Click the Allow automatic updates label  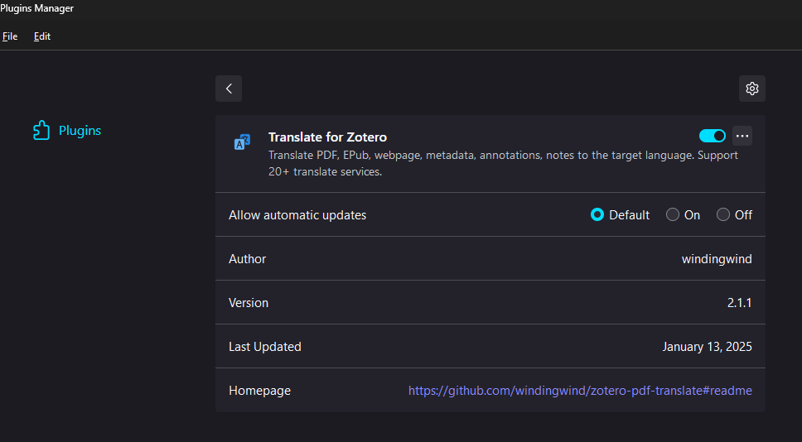(297, 215)
